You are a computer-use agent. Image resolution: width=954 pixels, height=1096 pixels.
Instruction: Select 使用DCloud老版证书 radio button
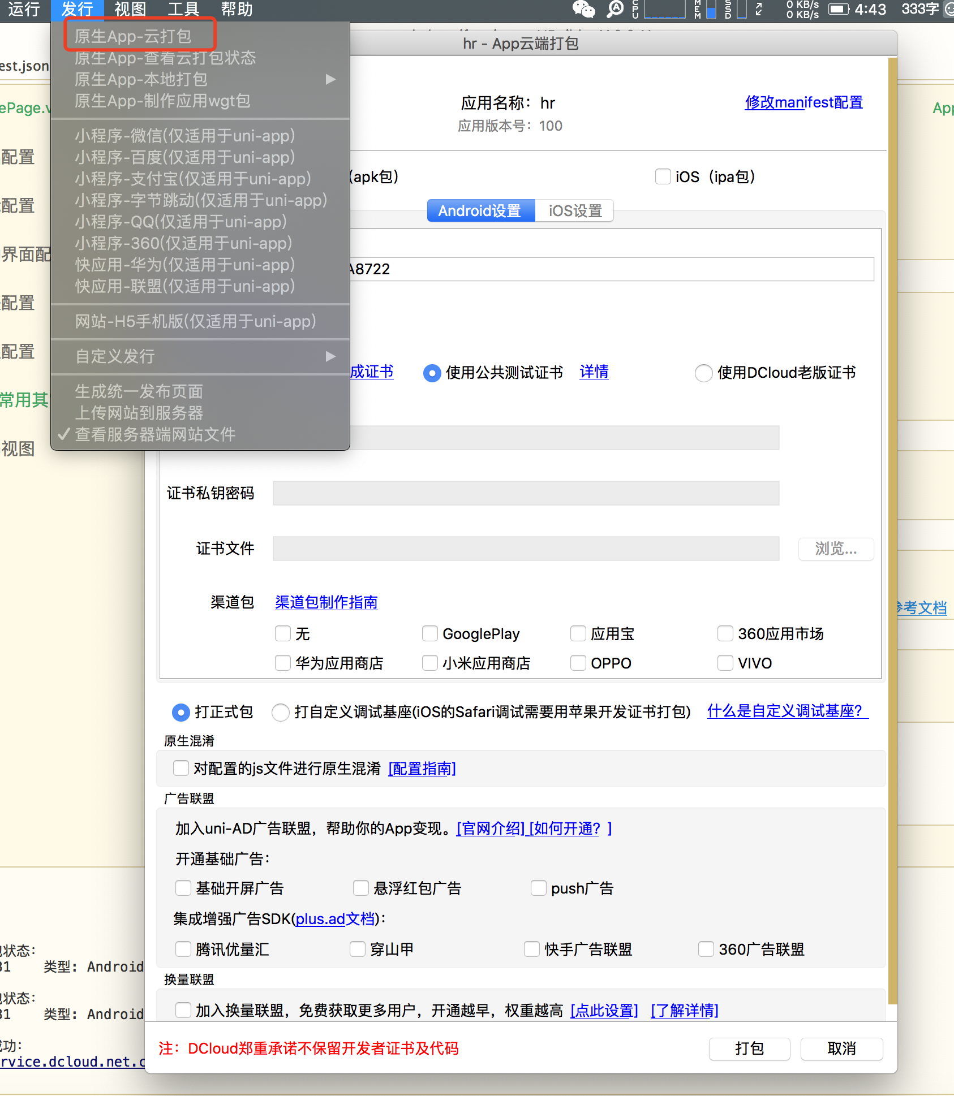(703, 373)
